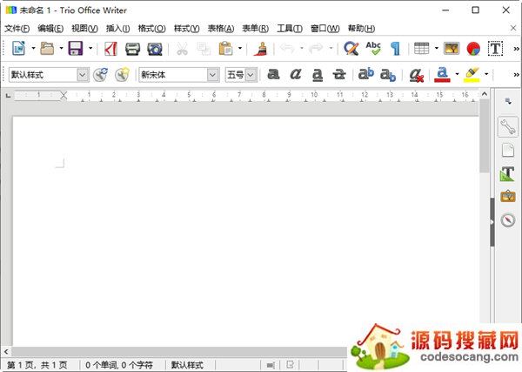Viewport: 522px width, 372px height.
Task: Click the New document icon
Action: [x=18, y=48]
